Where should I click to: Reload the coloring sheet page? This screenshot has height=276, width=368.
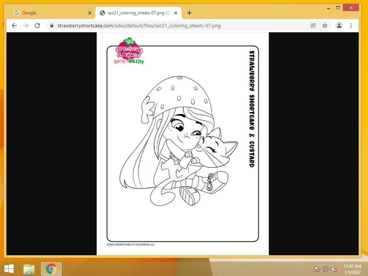[x=37, y=26]
